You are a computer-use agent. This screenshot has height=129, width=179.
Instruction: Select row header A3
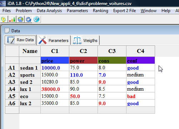pyautogui.click(x=12, y=82)
